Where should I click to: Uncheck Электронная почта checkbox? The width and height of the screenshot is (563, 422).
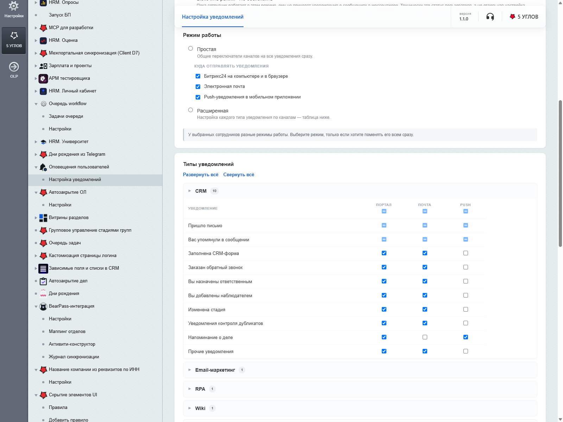click(198, 87)
